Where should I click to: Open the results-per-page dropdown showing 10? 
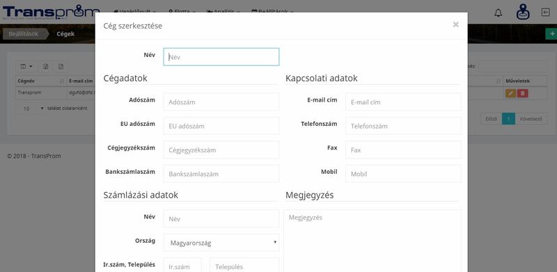click(31, 109)
